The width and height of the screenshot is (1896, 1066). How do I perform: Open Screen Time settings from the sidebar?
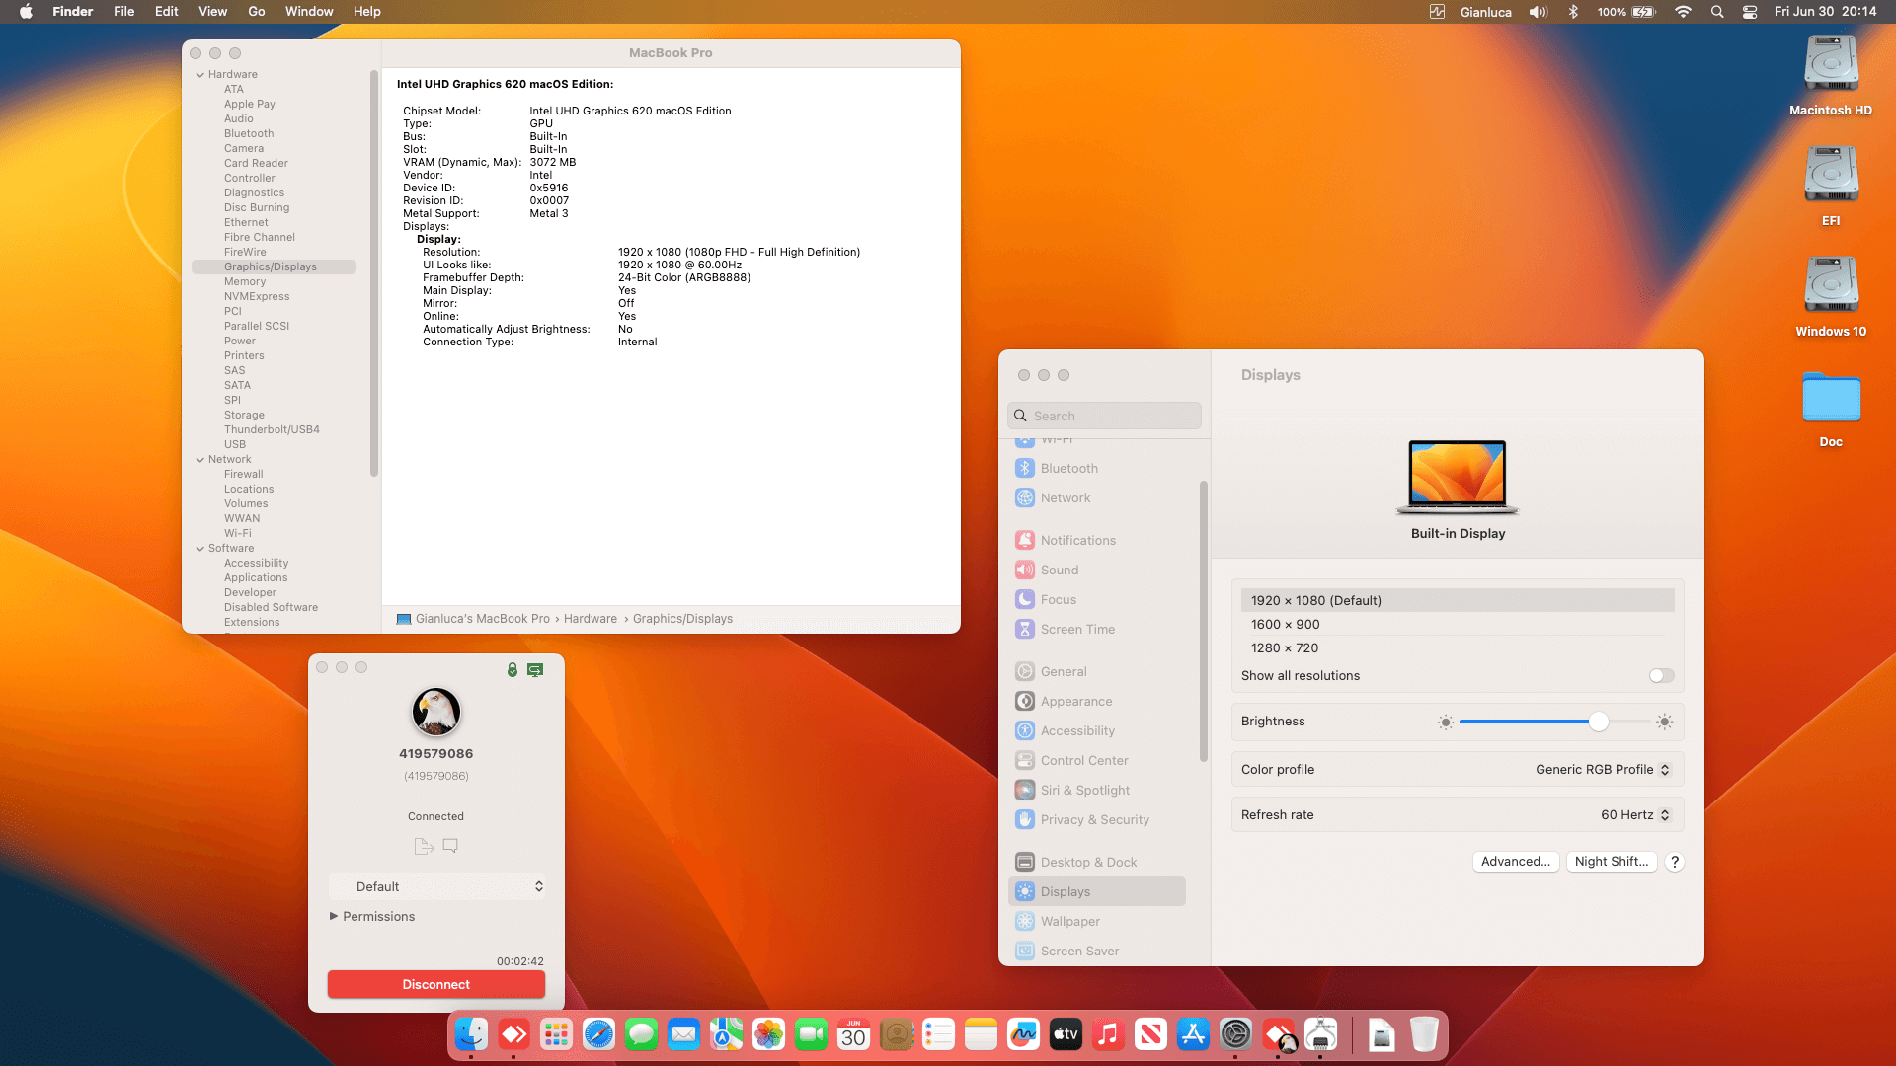(x=1076, y=629)
